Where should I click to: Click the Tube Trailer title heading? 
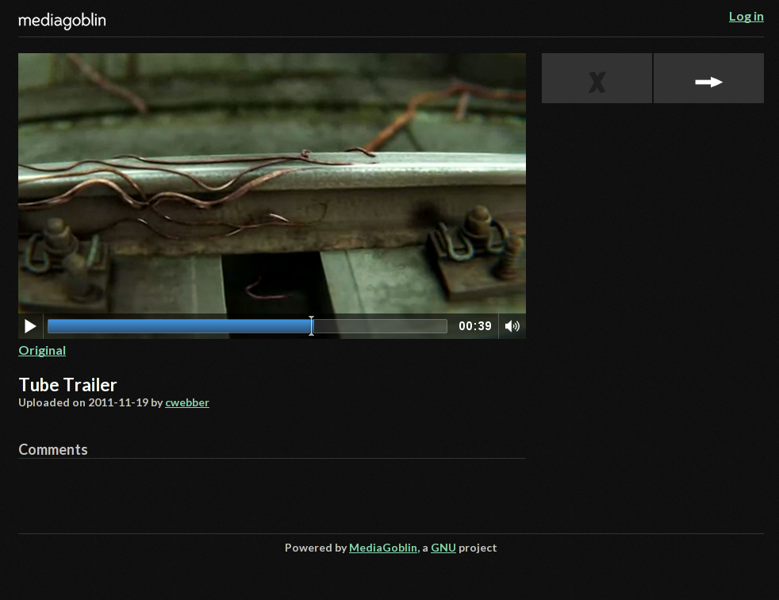click(67, 385)
